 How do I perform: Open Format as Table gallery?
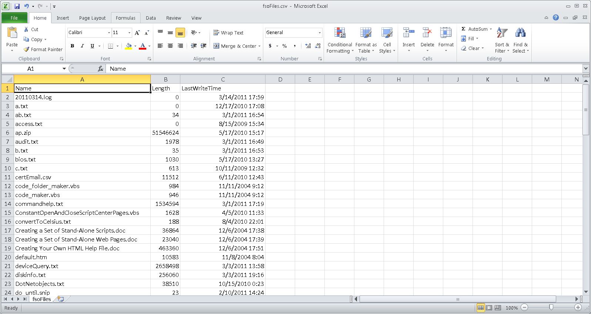click(366, 40)
